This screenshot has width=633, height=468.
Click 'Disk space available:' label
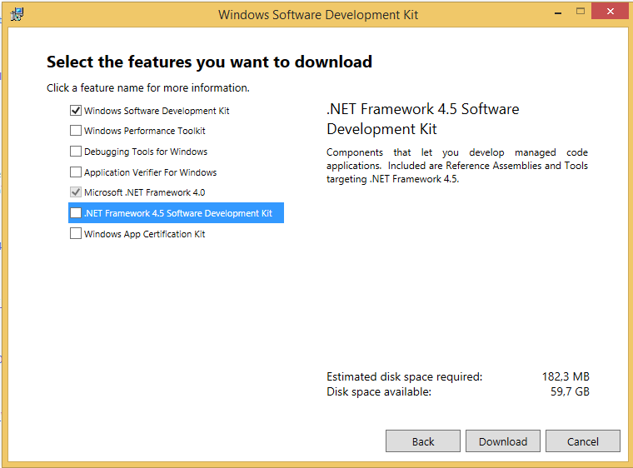[x=379, y=391]
